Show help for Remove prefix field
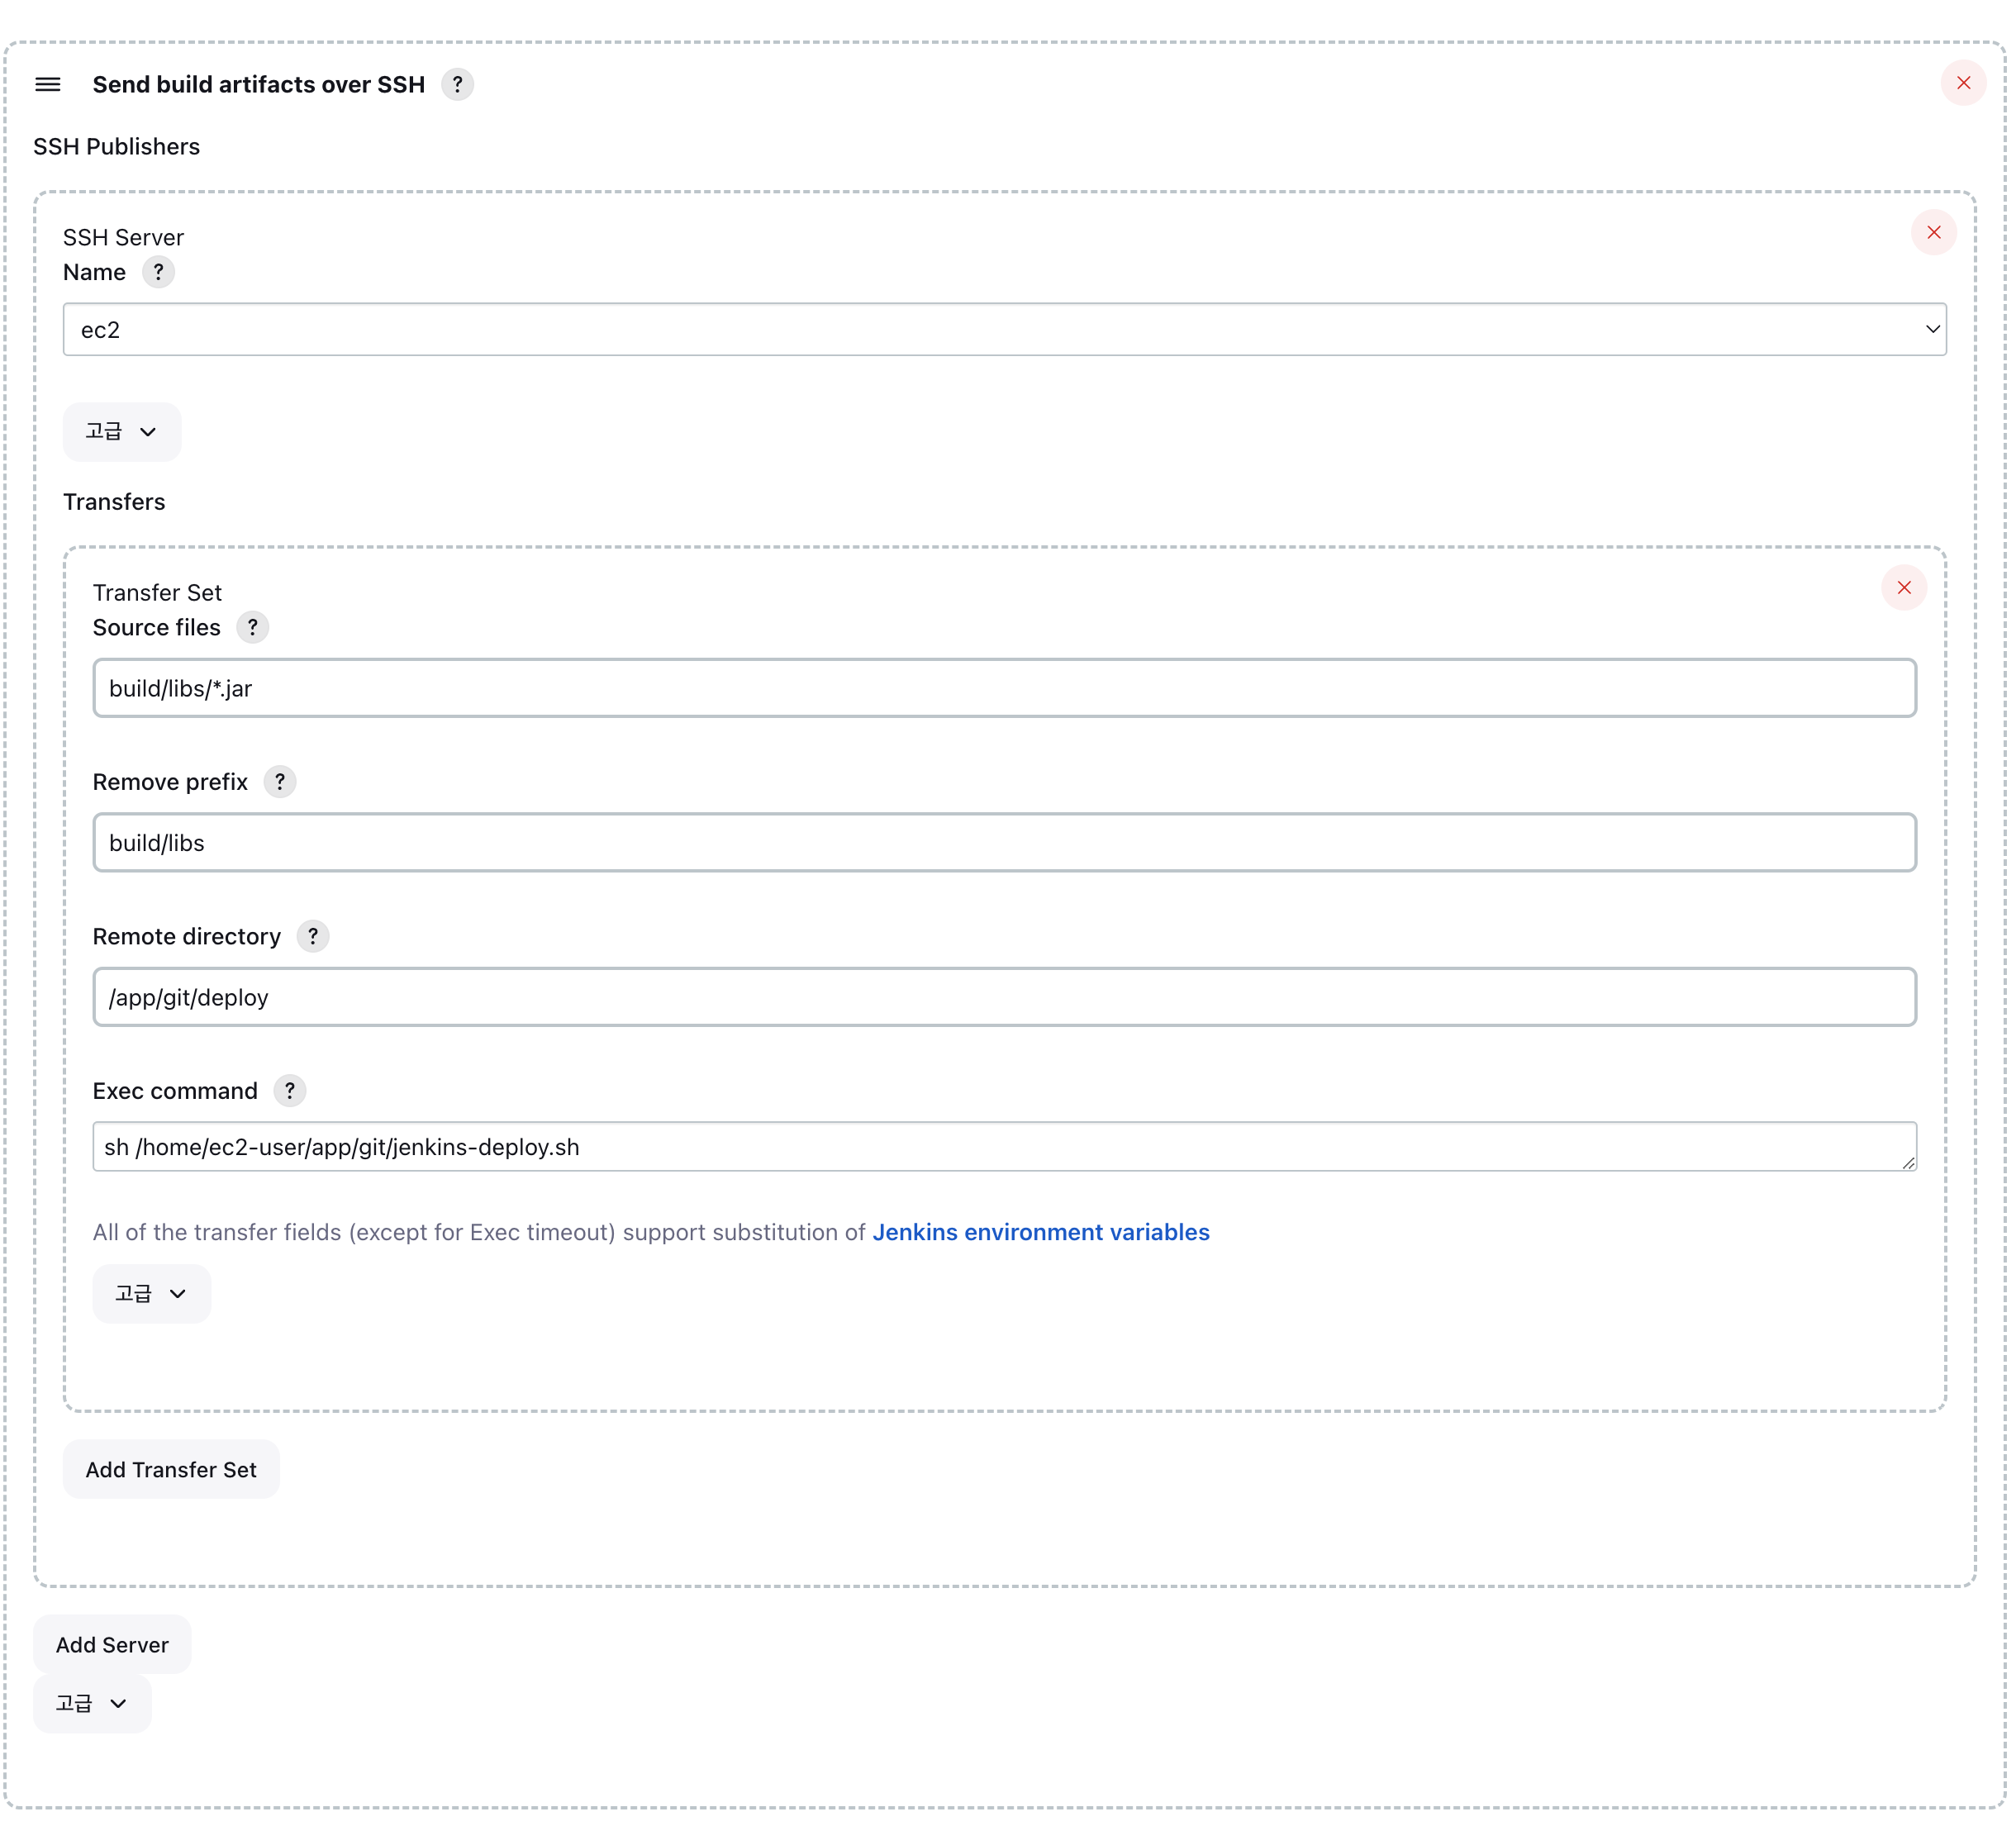2016x1826 pixels. [280, 782]
